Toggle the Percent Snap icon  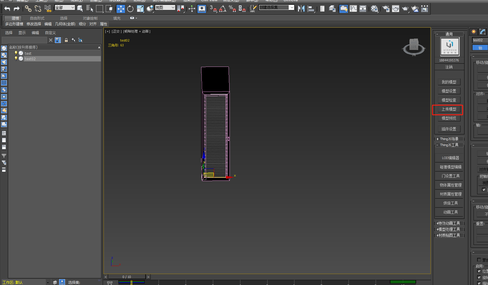232,9
